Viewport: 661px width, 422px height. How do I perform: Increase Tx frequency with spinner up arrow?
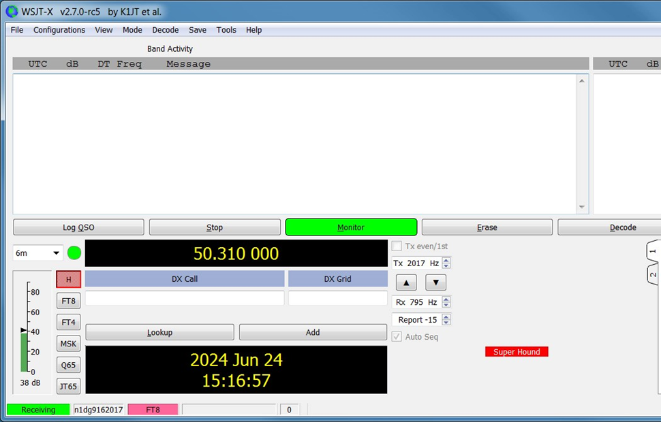coord(446,260)
